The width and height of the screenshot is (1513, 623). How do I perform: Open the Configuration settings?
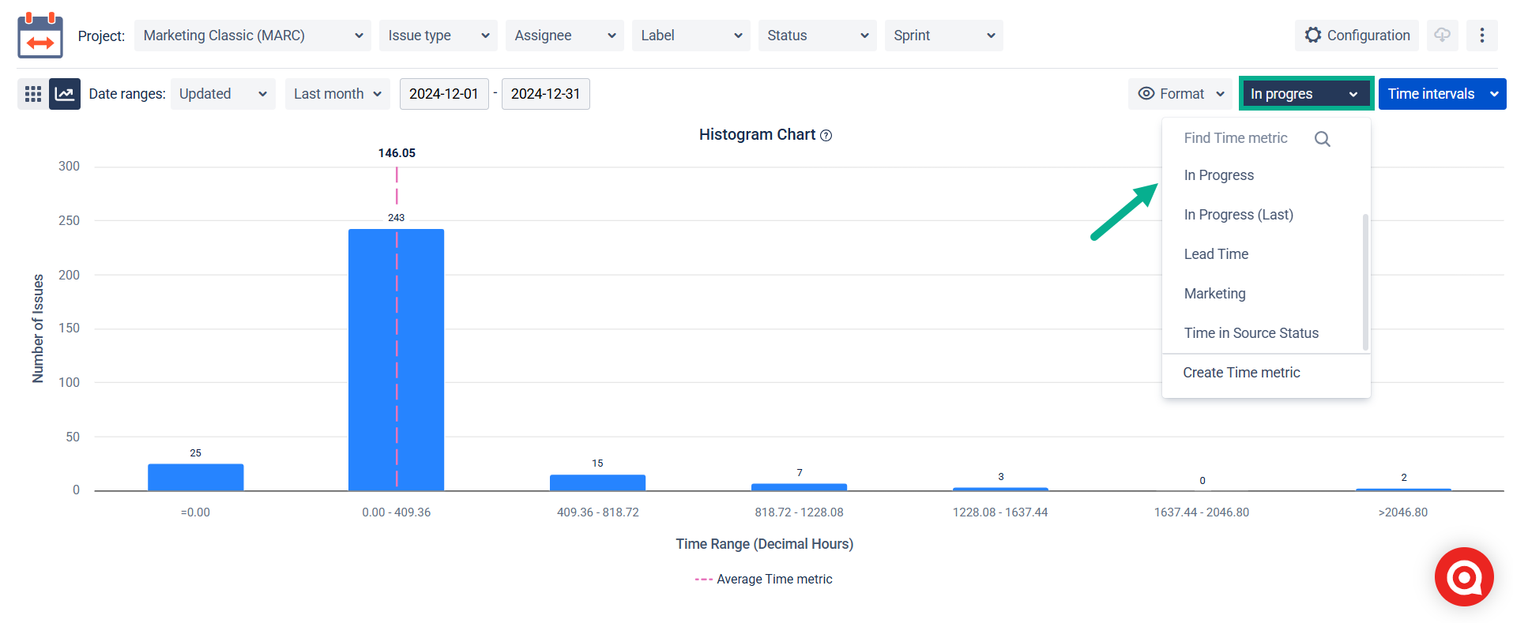coord(1357,36)
